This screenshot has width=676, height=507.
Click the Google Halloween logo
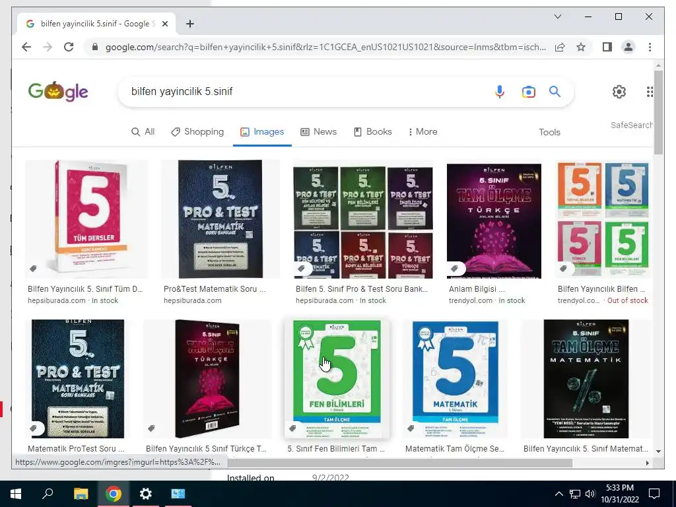[x=58, y=91]
